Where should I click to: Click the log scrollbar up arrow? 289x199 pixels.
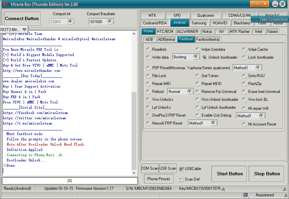click(x=134, y=34)
